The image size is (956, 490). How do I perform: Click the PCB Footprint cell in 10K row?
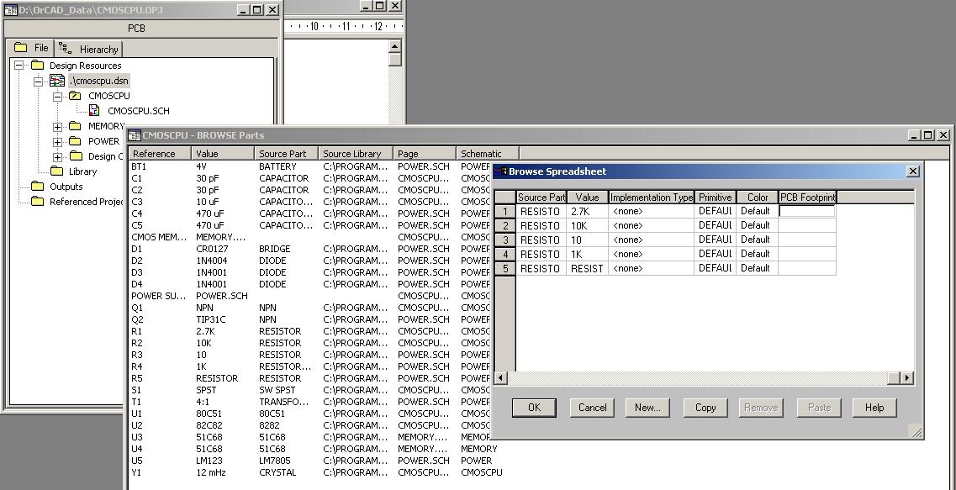tap(806, 225)
